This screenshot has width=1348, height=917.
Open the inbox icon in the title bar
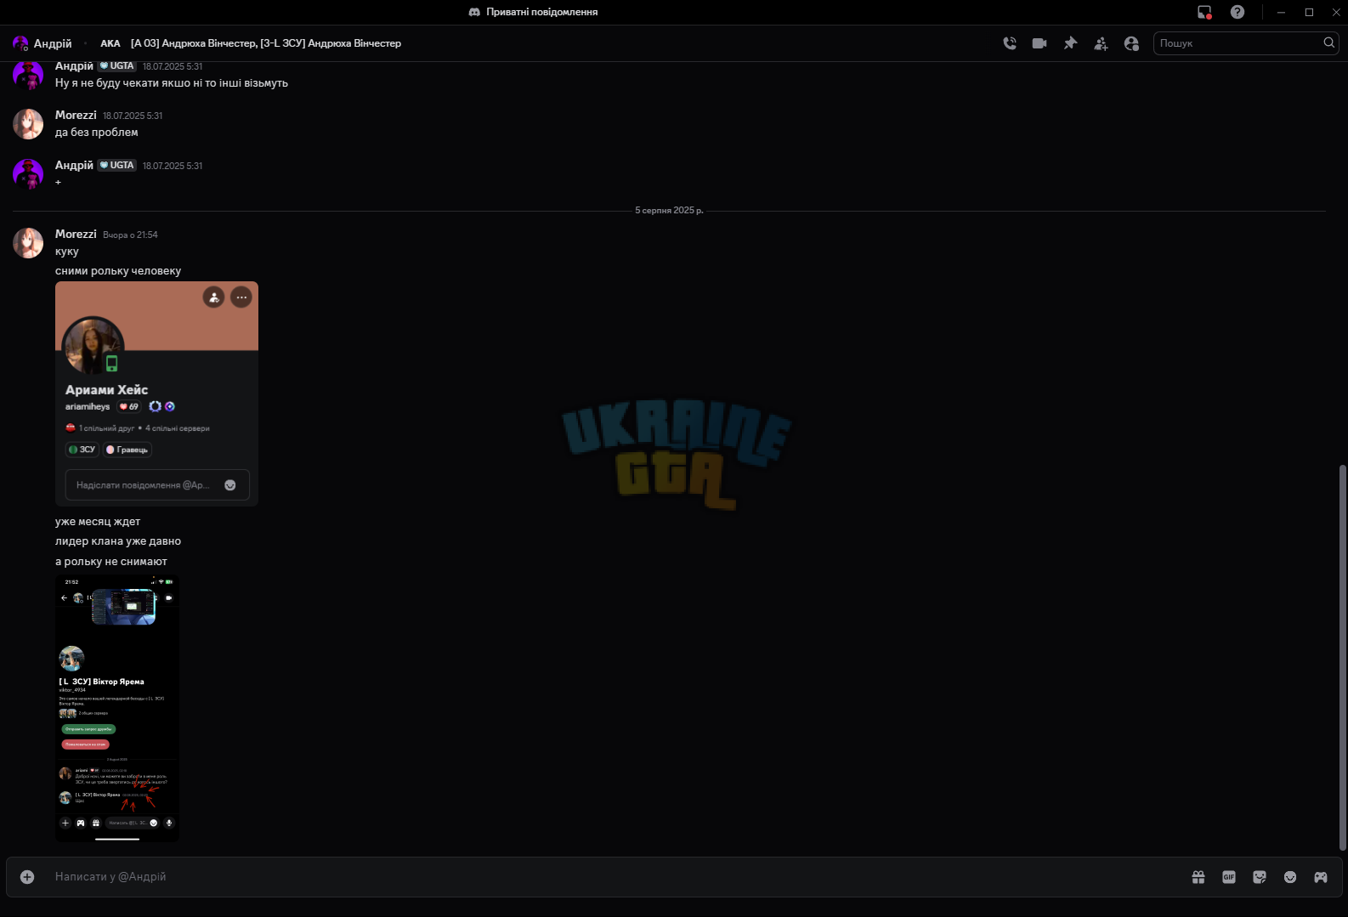(1204, 12)
